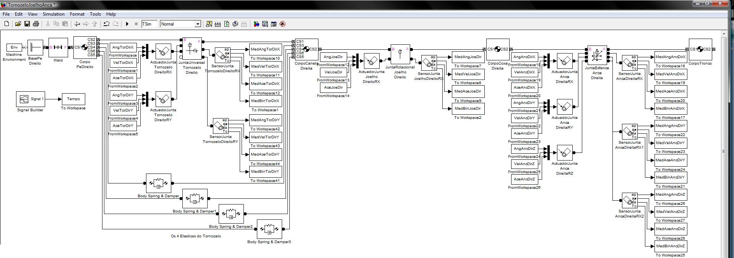Screen dimensions: 734x258
Task: Click the vertical scrollbar up arrow
Action: click(x=723, y=34)
